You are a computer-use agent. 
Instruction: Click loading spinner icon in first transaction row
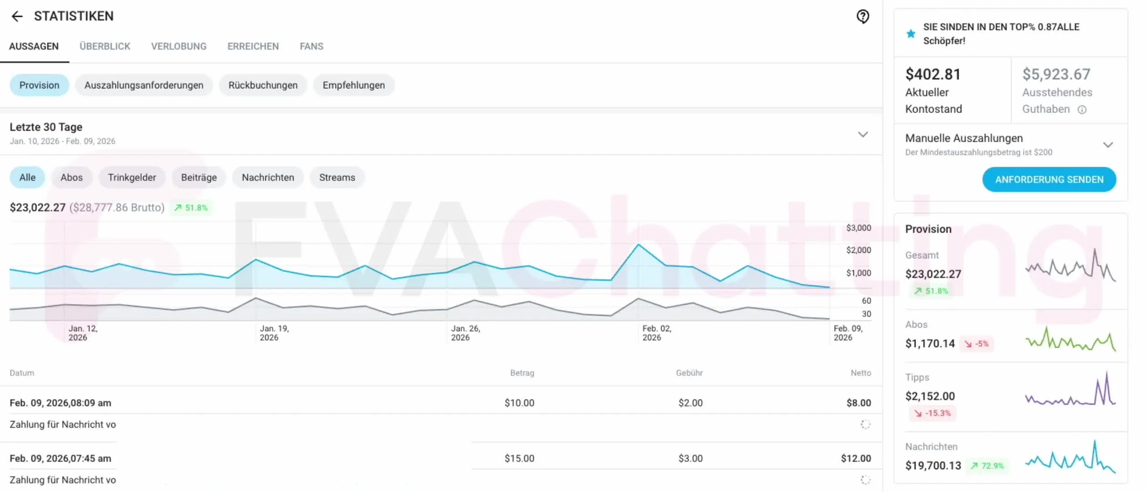pyautogui.click(x=865, y=425)
